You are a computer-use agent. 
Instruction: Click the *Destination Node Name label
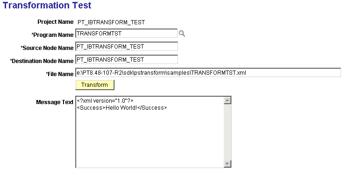click(x=42, y=61)
